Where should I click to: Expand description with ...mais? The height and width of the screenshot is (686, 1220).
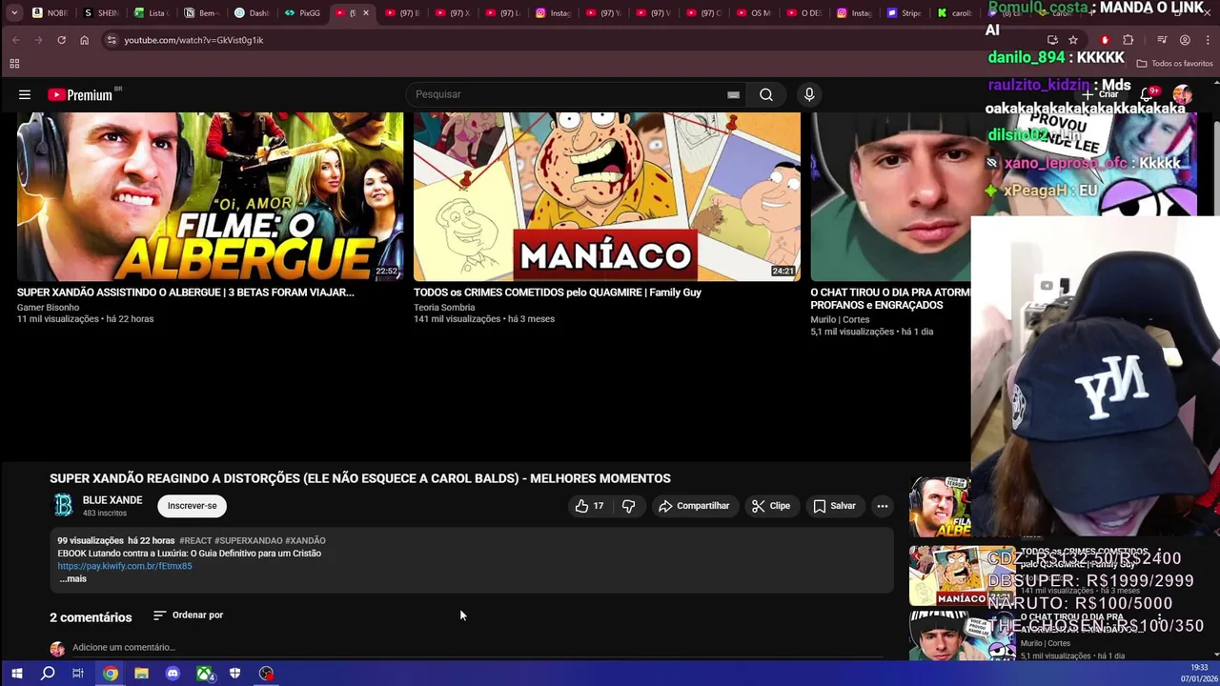pos(72,578)
